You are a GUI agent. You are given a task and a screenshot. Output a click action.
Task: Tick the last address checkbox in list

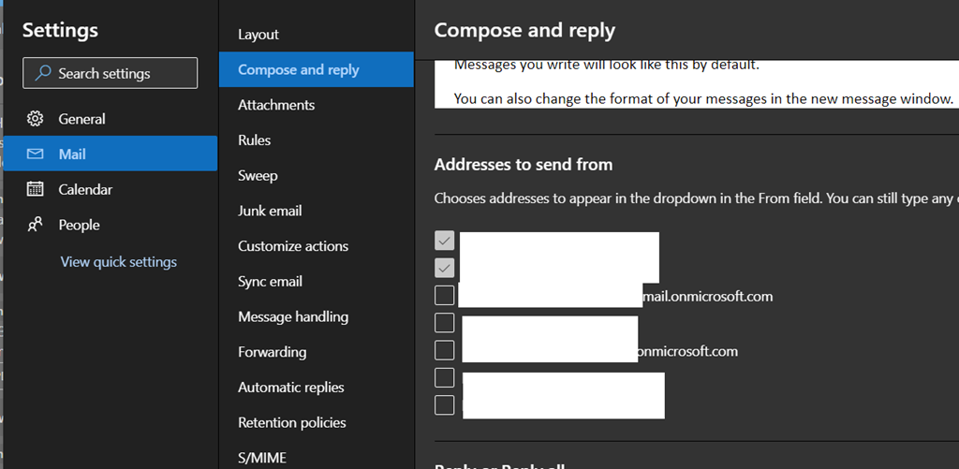click(445, 404)
